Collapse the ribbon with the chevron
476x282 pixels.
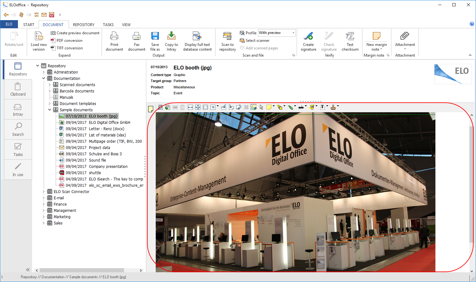point(470,55)
